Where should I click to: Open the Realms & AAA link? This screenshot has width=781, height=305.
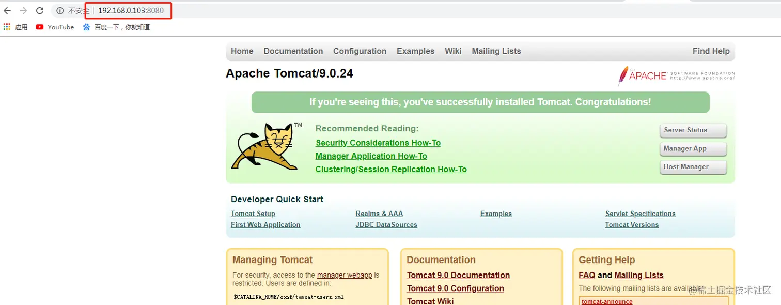pos(379,213)
